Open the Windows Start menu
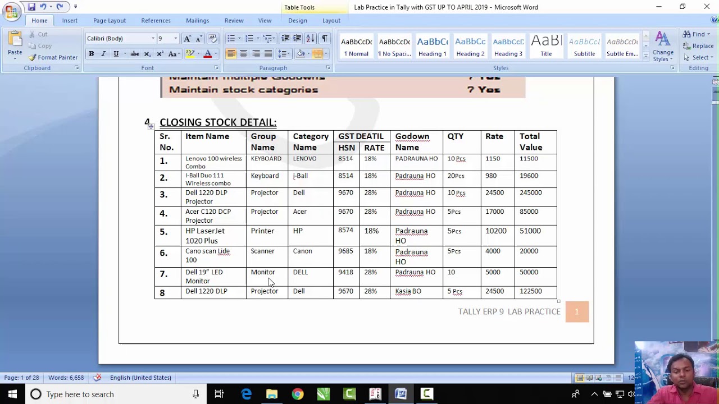719x404 pixels. [12, 394]
